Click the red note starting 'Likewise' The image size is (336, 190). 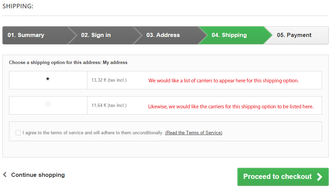231,107
